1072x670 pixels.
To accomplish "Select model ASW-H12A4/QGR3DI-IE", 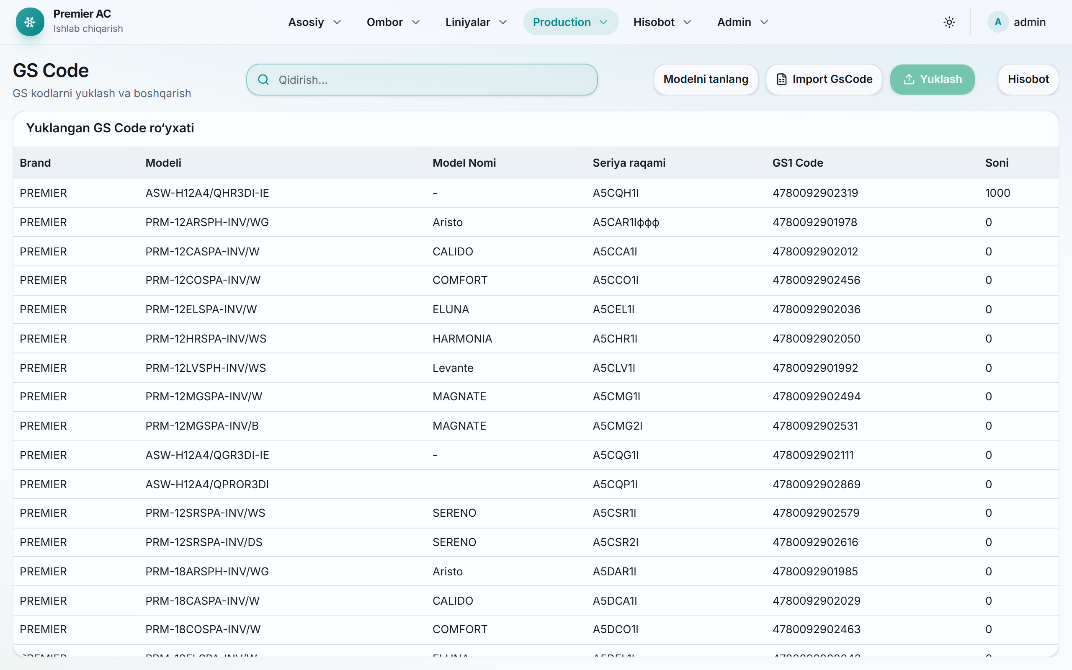I will [207, 455].
